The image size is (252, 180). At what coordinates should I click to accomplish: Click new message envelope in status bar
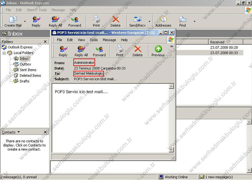pos(202,177)
